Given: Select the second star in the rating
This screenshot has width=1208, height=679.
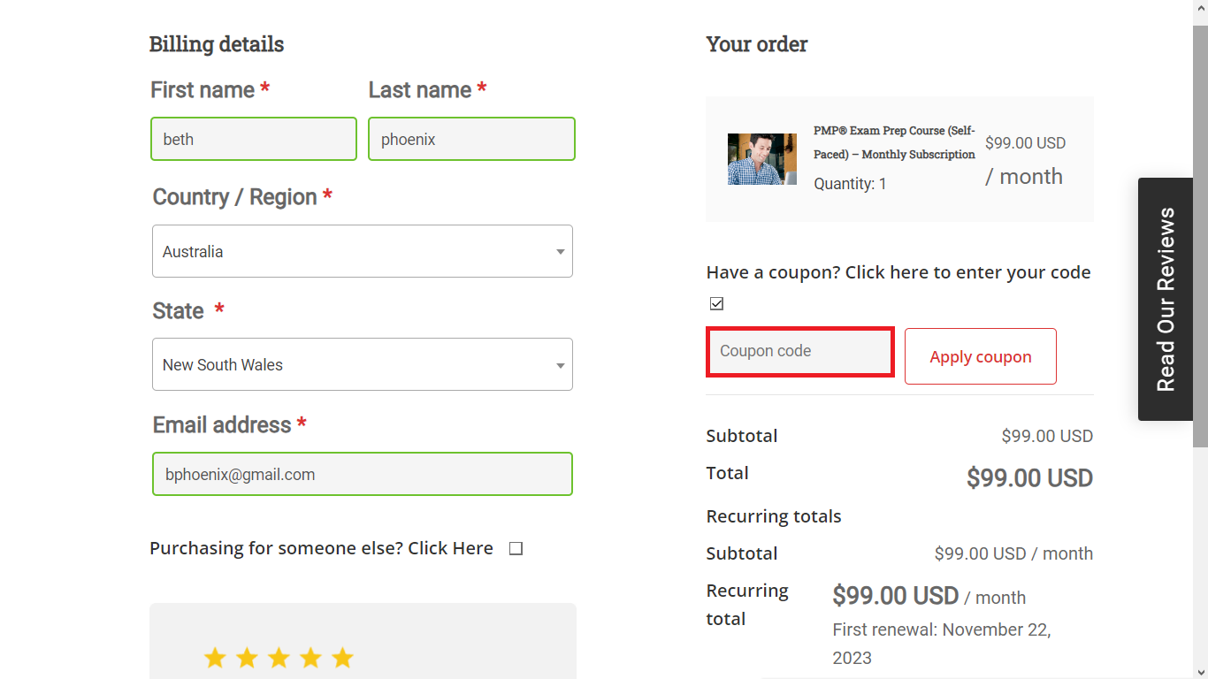Looking at the screenshot, I should [x=247, y=658].
